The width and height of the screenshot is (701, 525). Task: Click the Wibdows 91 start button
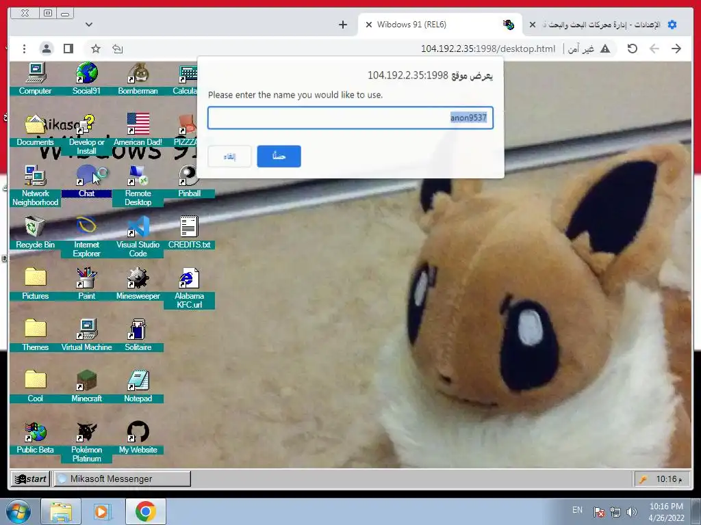click(x=30, y=479)
